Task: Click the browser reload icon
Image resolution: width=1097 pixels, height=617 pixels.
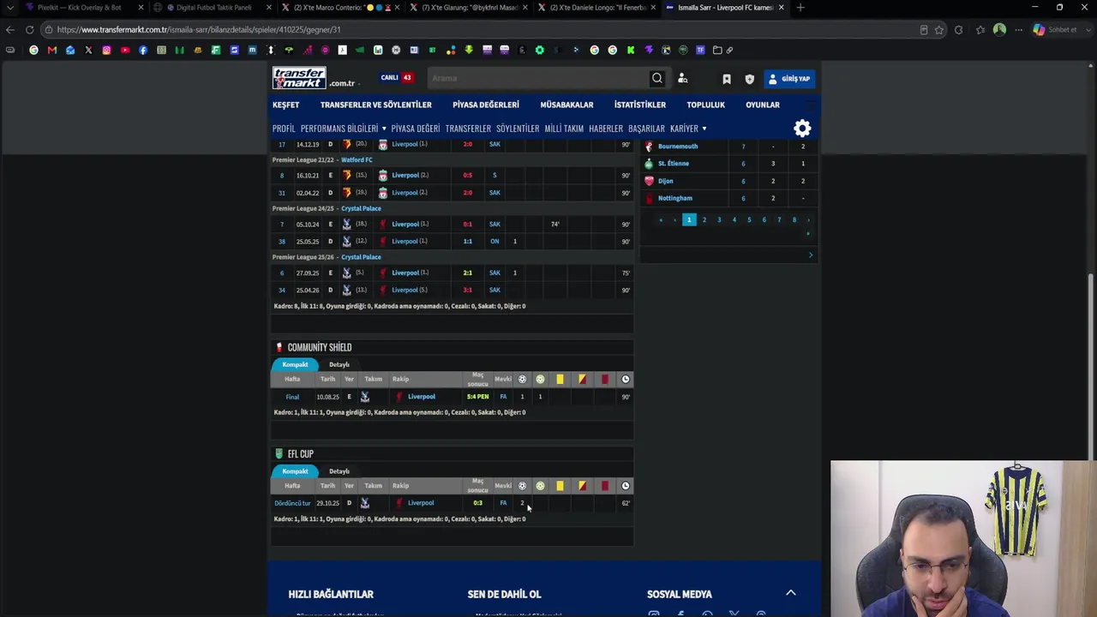Action: click(x=29, y=29)
